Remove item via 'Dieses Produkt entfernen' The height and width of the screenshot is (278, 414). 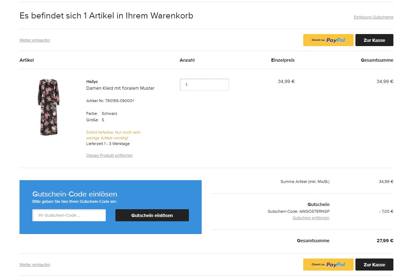point(109,155)
